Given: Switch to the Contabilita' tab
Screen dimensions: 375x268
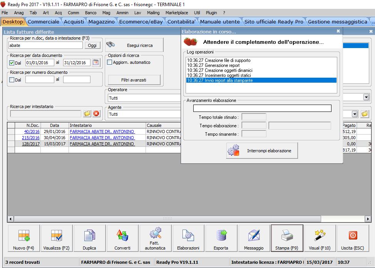Looking at the screenshot, I should tap(181, 22).
